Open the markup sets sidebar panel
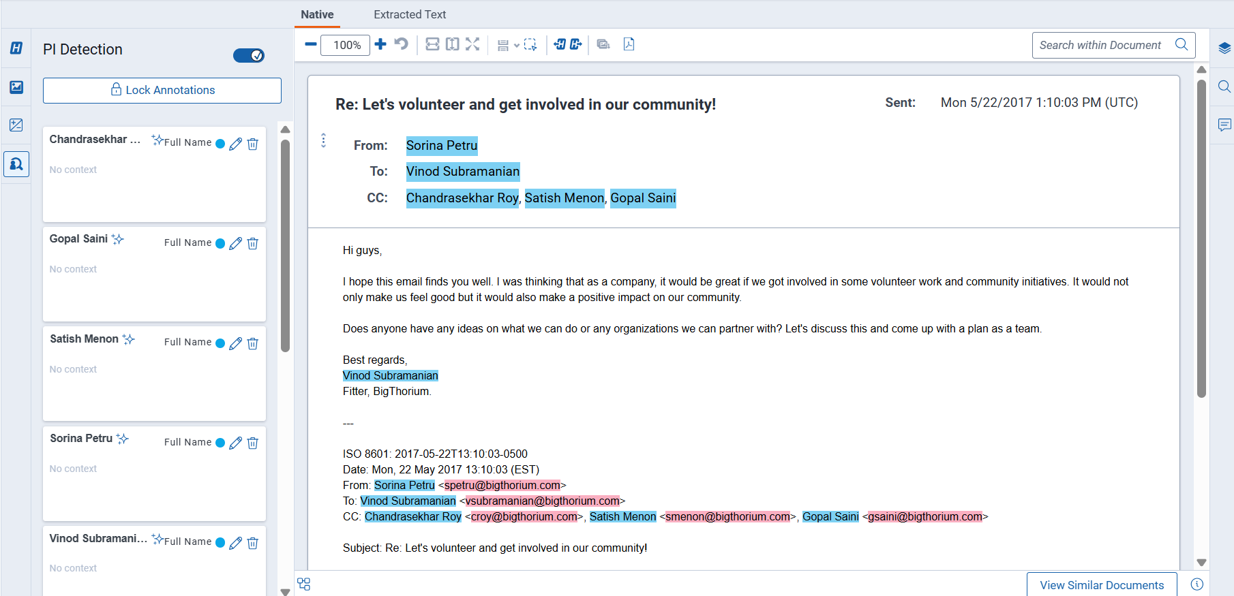1234x596 pixels. tap(16, 125)
